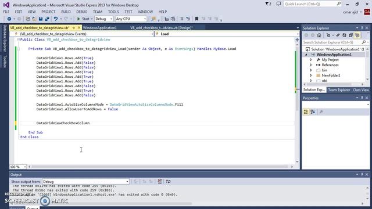Close the VB_add_checkbox_to_datagridview.vb tab
The height and width of the screenshot is (209, 372).
pos(79,28)
